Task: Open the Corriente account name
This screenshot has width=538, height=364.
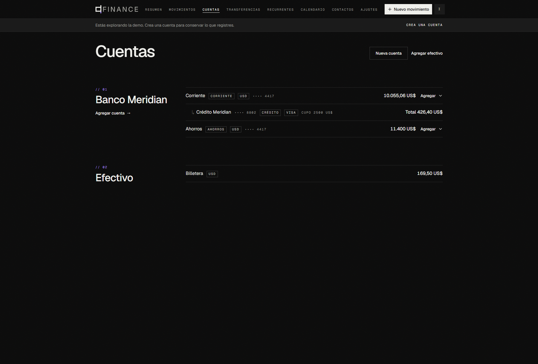Action: 195,96
